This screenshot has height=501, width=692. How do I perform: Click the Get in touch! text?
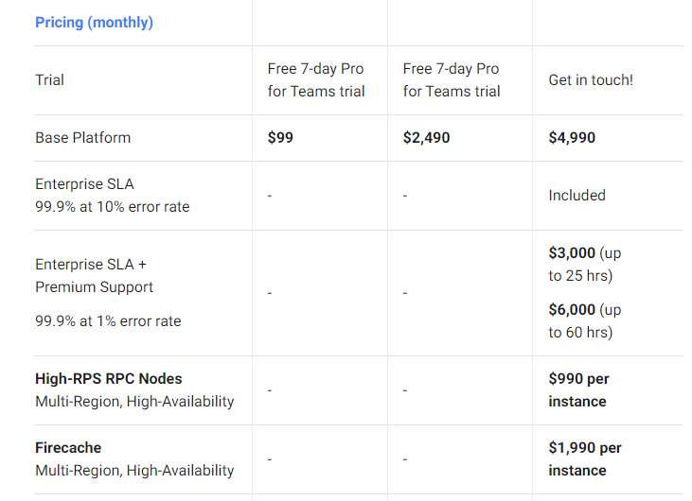click(591, 80)
